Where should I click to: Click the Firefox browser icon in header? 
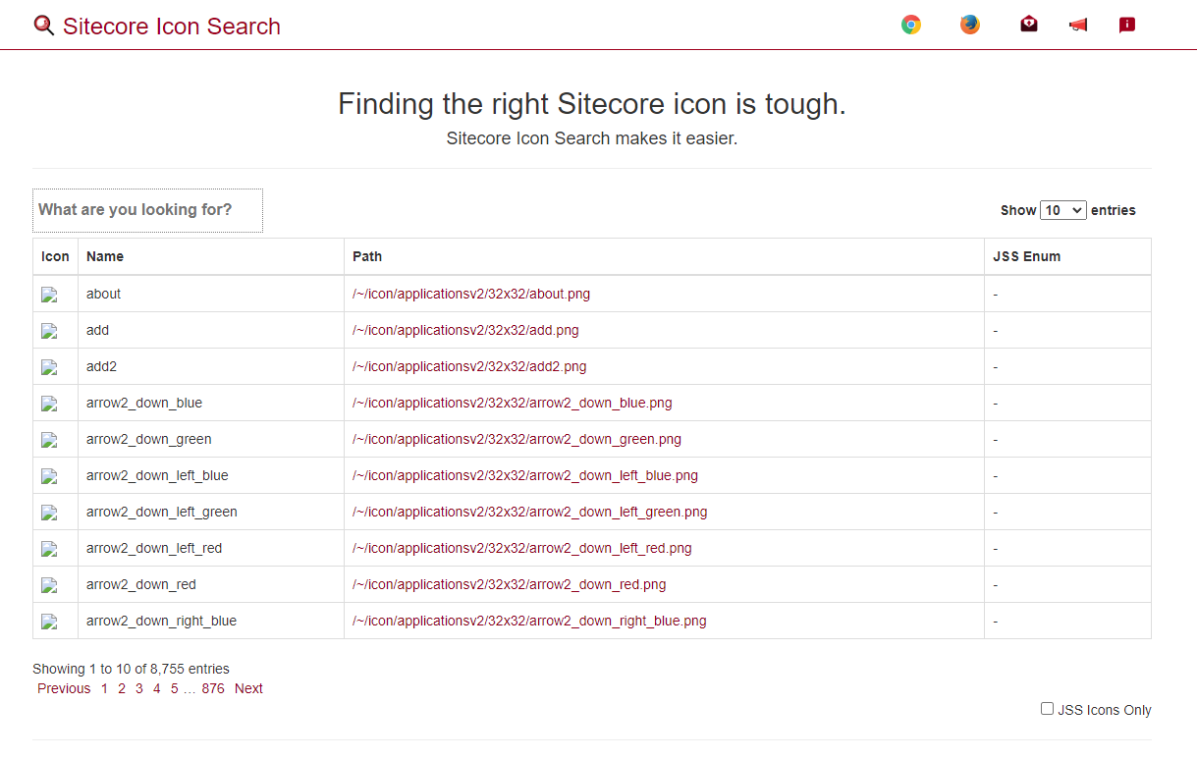tap(970, 25)
